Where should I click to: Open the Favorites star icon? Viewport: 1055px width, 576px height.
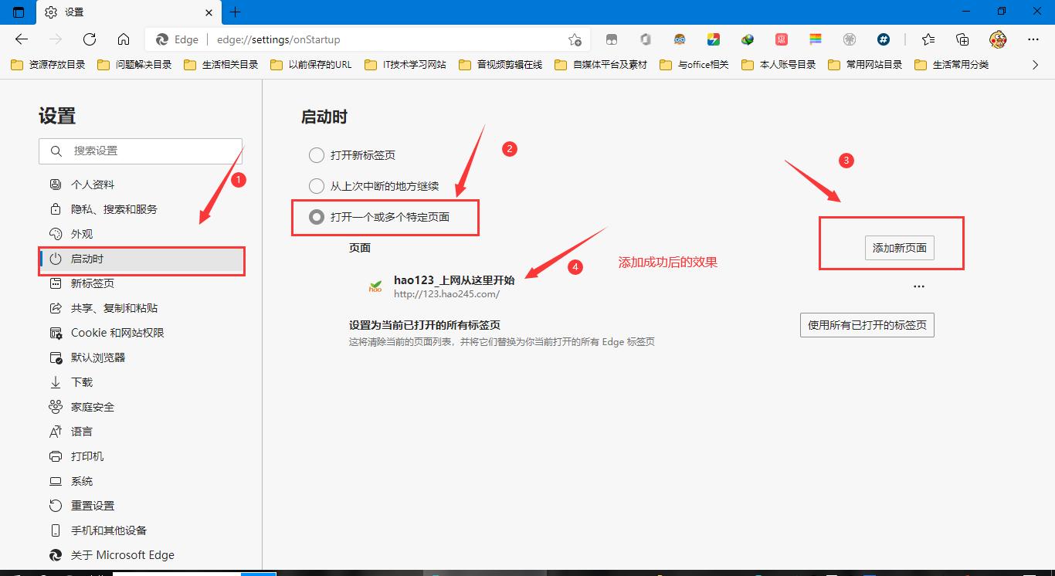coord(928,39)
